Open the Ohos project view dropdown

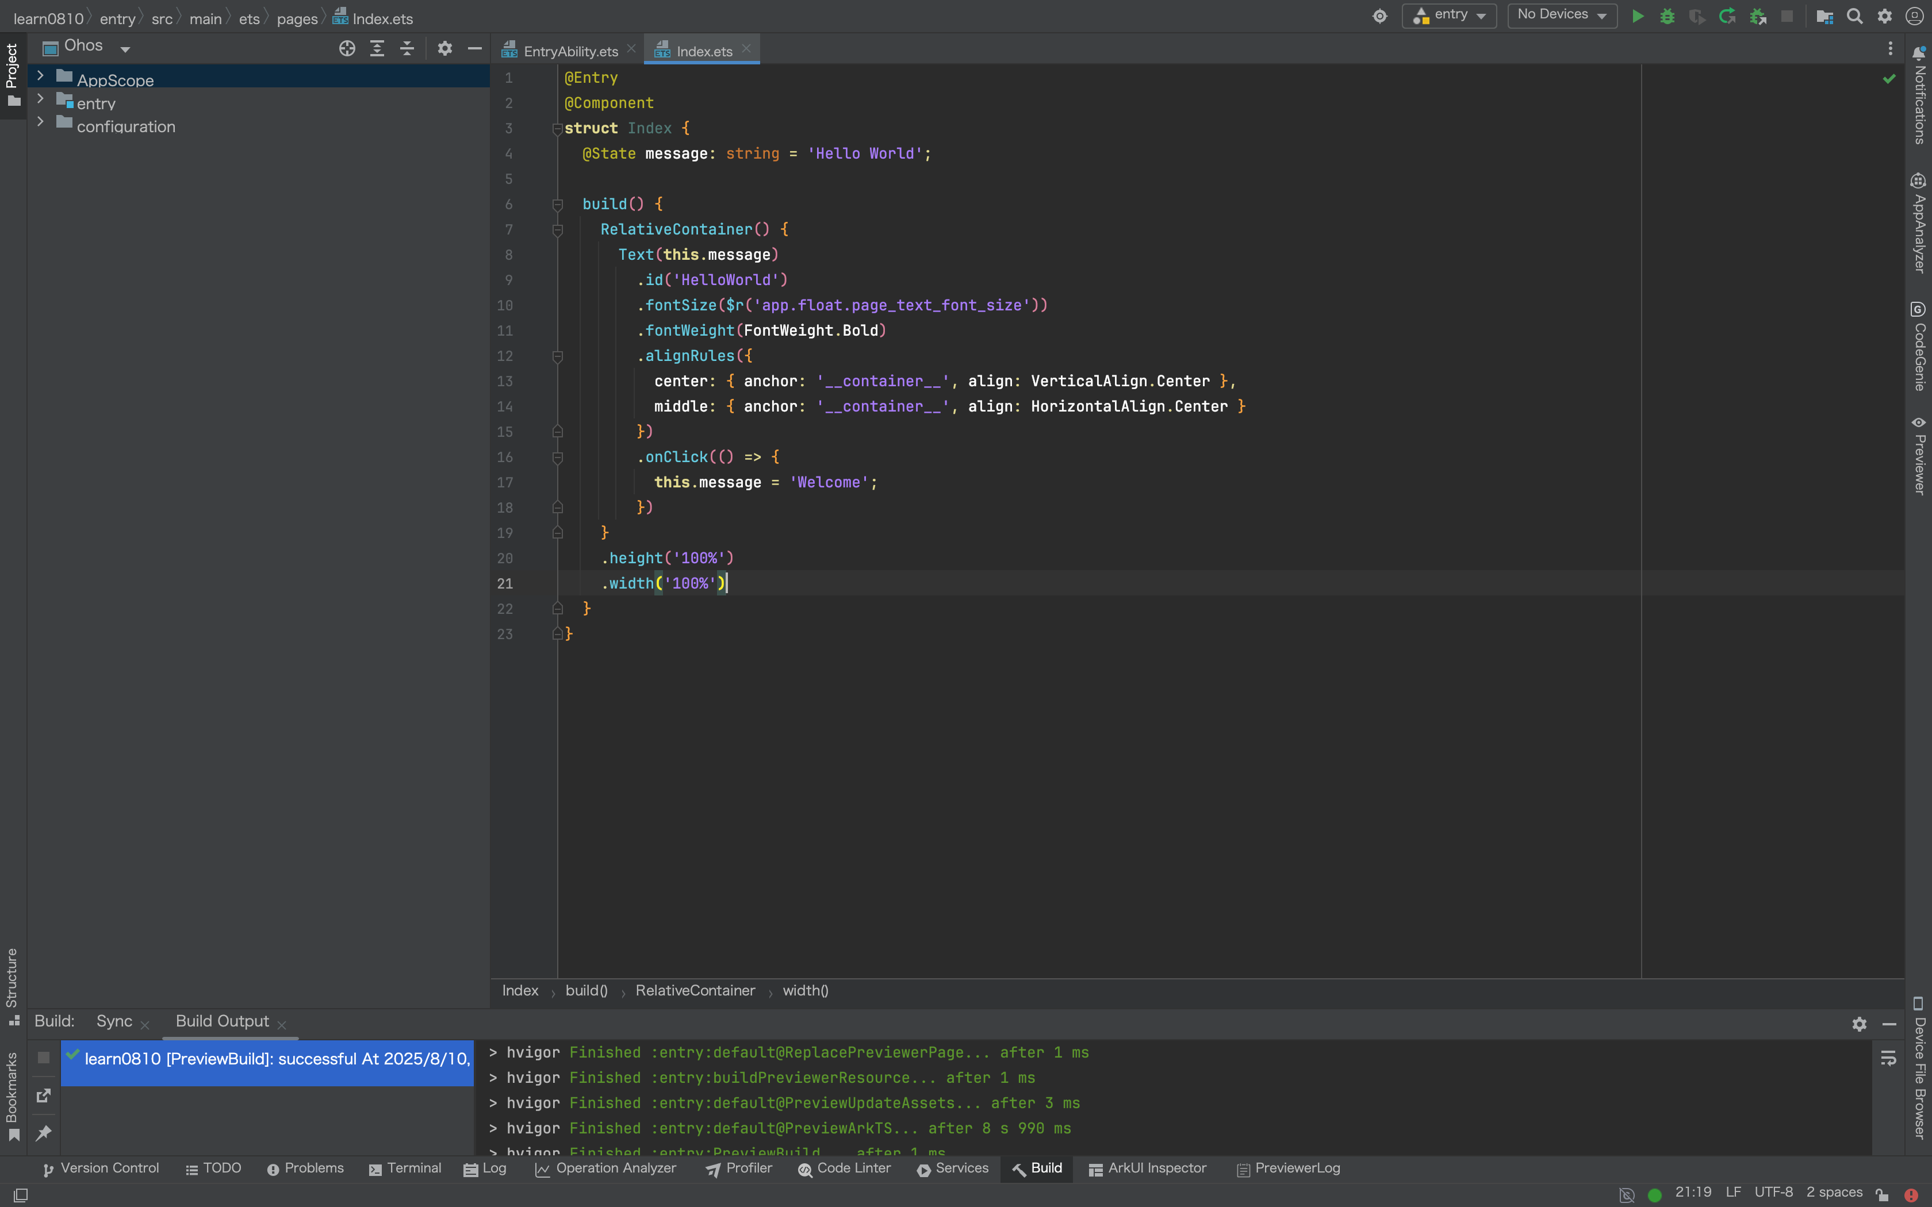(x=87, y=47)
